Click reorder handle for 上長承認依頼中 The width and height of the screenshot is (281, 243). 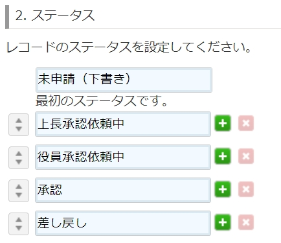click(x=19, y=124)
